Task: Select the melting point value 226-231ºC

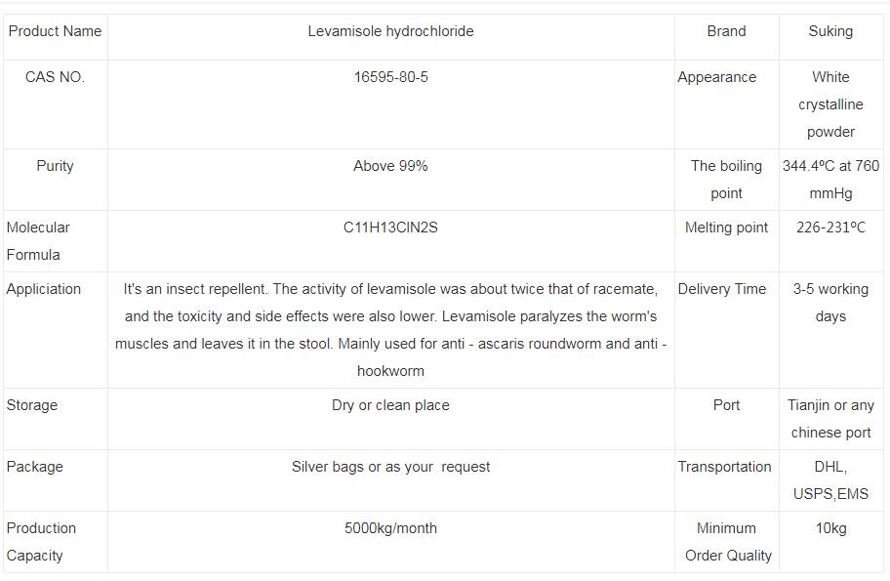Action: click(830, 228)
